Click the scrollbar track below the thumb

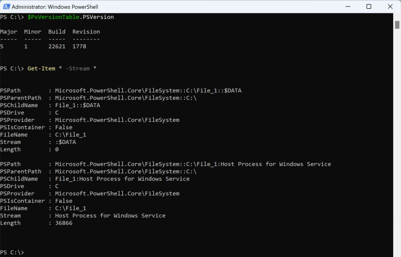(397, 143)
